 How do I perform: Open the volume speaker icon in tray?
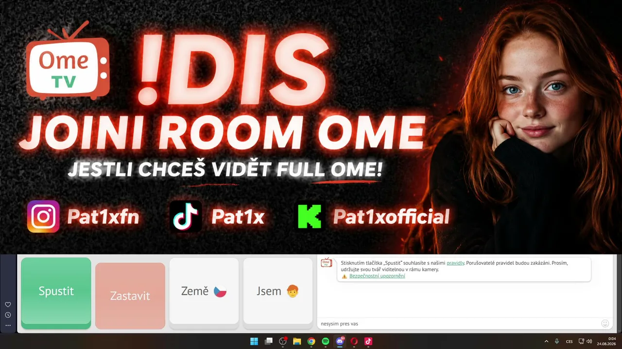589,341
